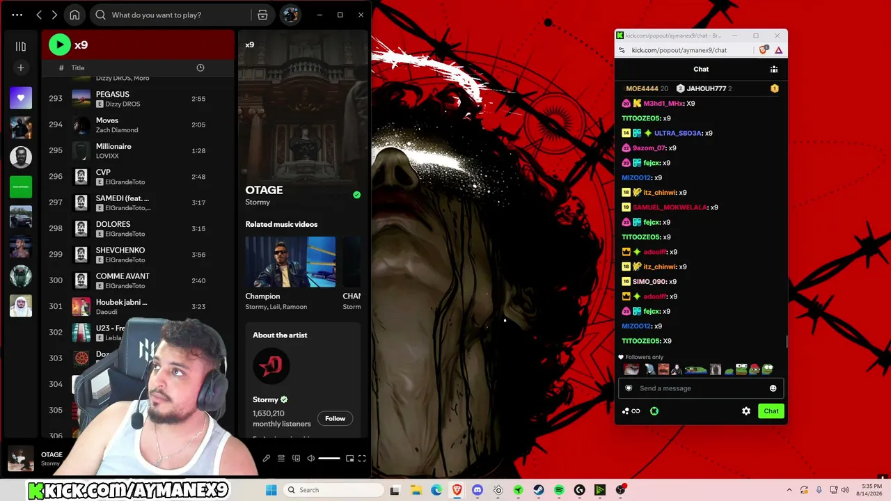Viewport: 891px width, 501px height.
Task: Click the 'Send a message' chat field
Action: click(701, 388)
